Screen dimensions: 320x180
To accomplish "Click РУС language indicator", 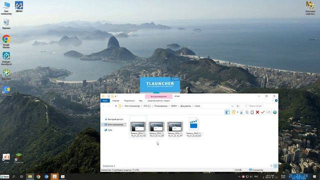I will (x=256, y=176).
